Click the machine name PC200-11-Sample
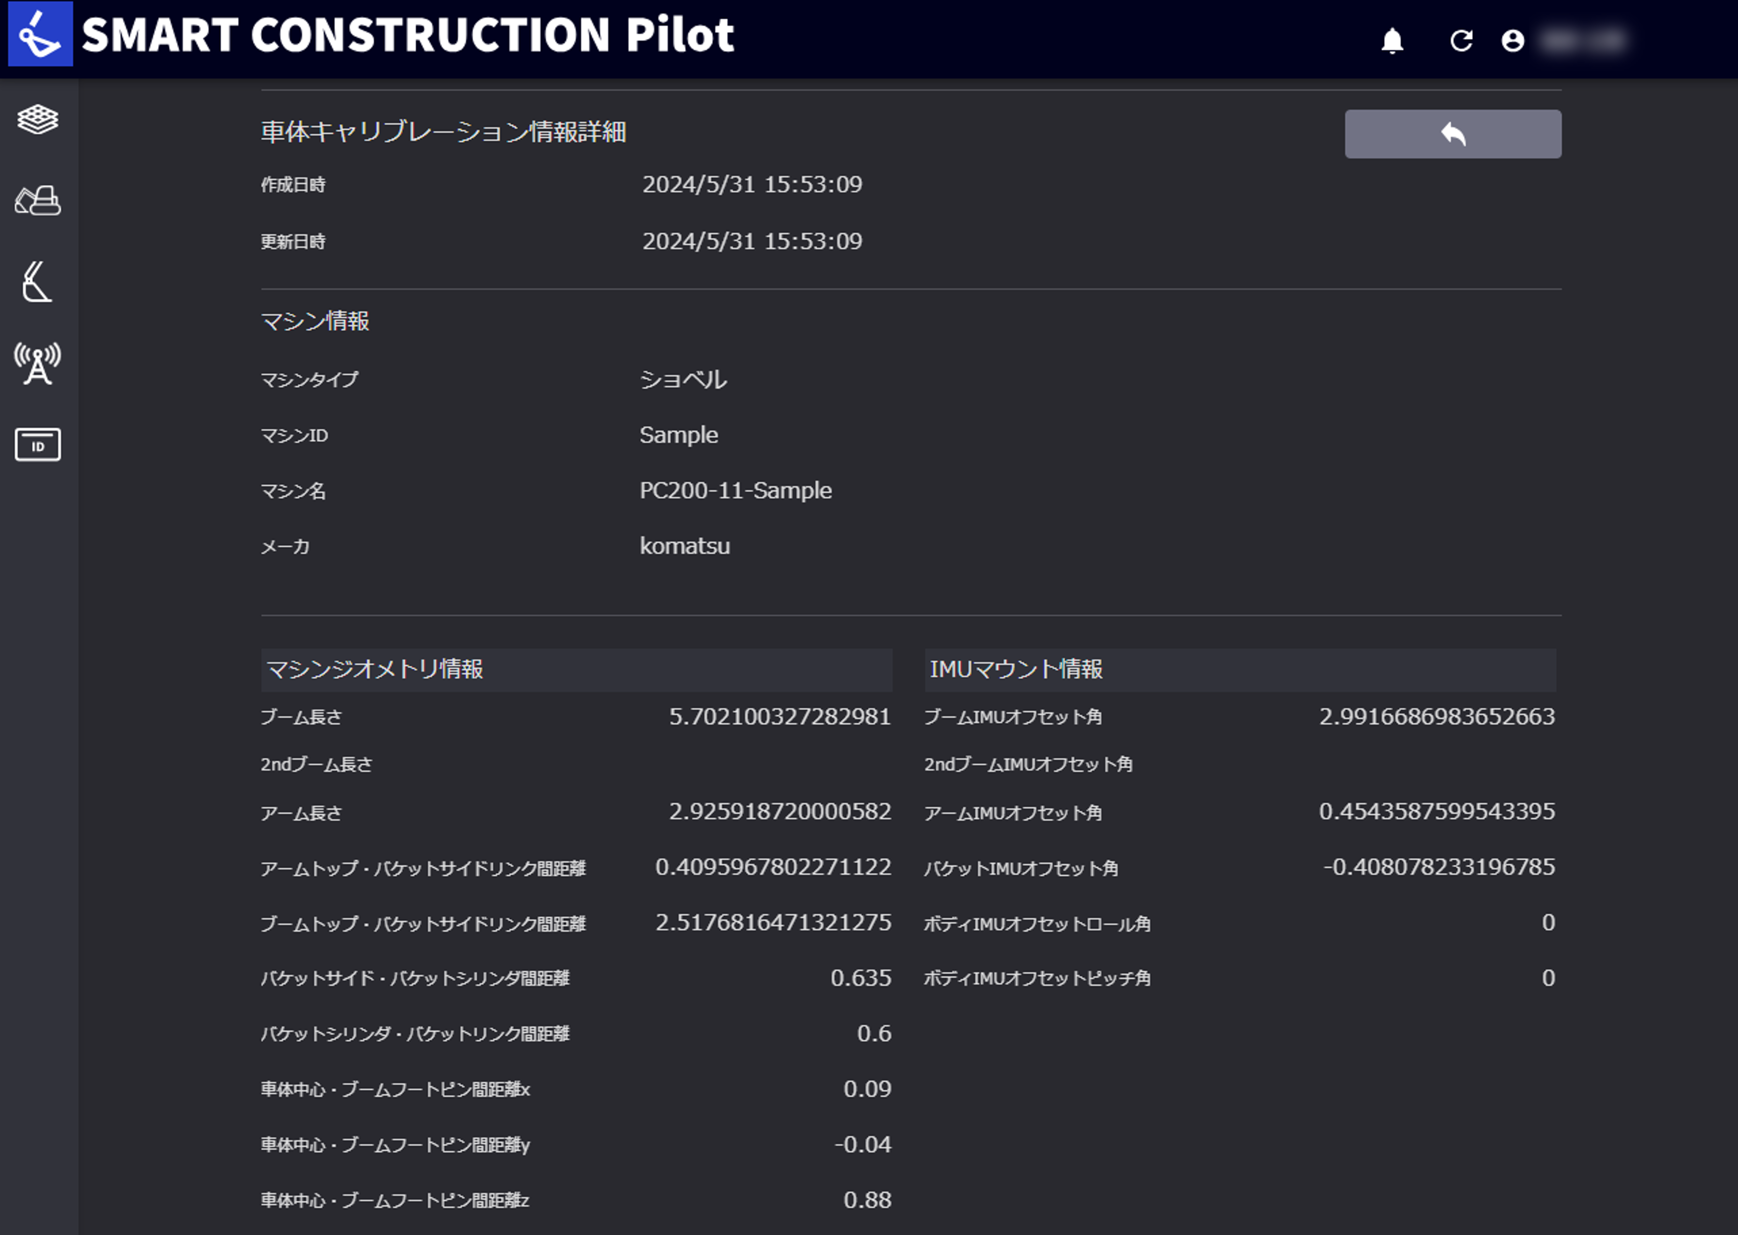The image size is (1738, 1235). tap(735, 491)
